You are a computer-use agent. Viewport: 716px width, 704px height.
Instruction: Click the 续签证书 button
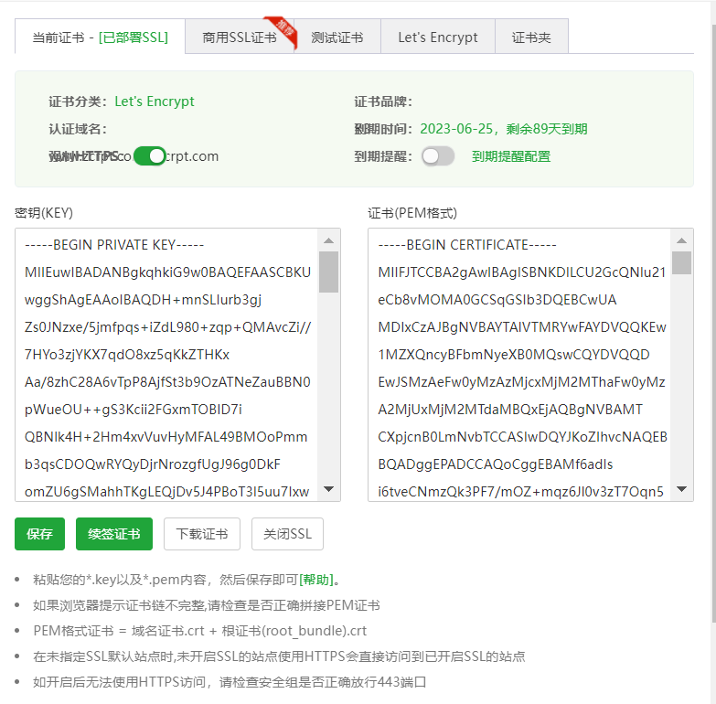coord(114,534)
